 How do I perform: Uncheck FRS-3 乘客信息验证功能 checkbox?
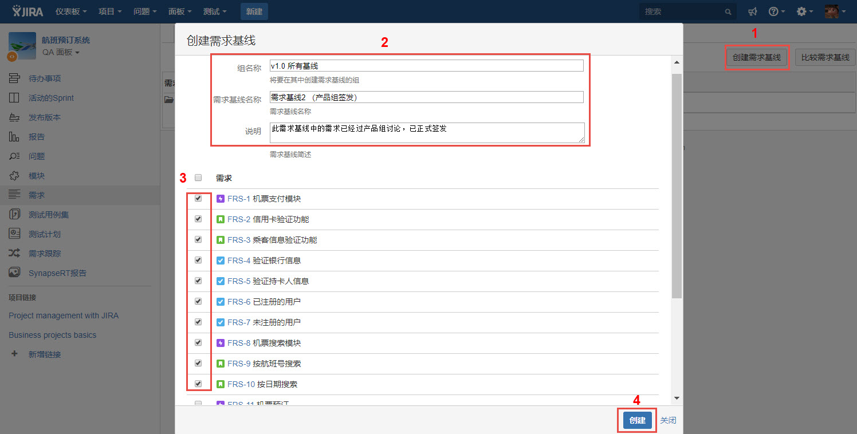198,239
